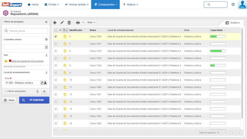Click the pencil edit icon in toolbar
247x139 pixels.
click(x=62, y=23)
